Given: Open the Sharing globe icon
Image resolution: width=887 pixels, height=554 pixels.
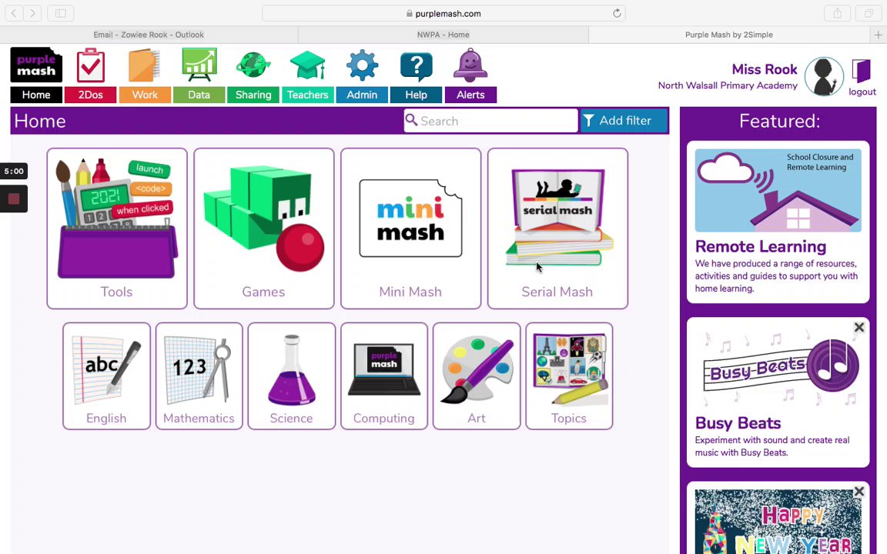Looking at the screenshot, I should 253,65.
